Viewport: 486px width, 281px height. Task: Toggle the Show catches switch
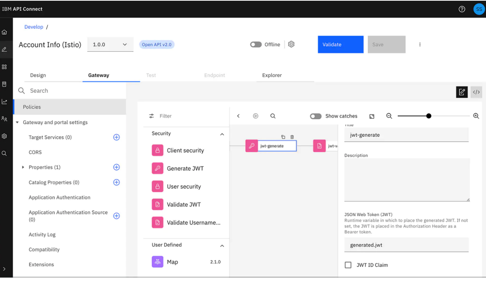coord(316,116)
